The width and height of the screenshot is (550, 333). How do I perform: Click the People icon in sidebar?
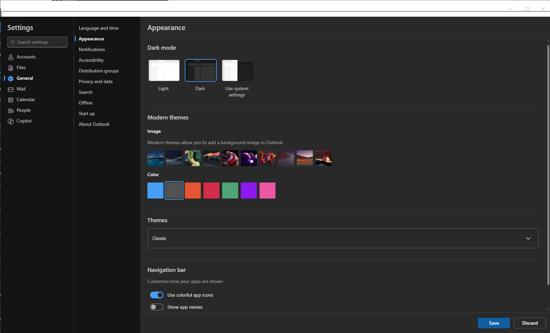click(11, 110)
